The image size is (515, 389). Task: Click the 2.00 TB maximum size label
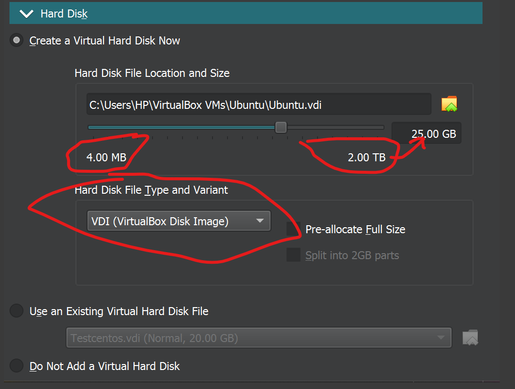tap(366, 157)
